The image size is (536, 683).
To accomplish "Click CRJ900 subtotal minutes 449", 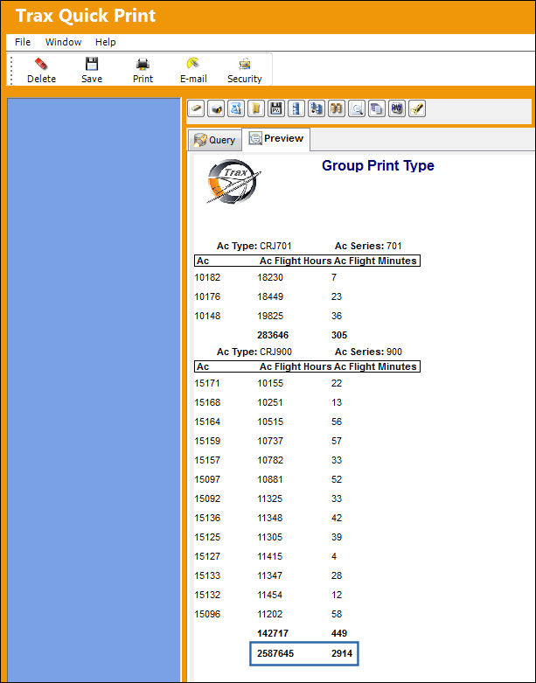I will tap(339, 633).
